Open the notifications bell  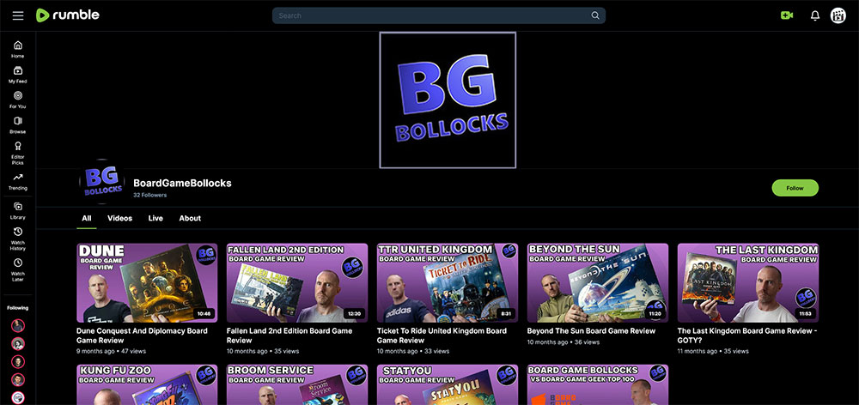[x=815, y=15]
